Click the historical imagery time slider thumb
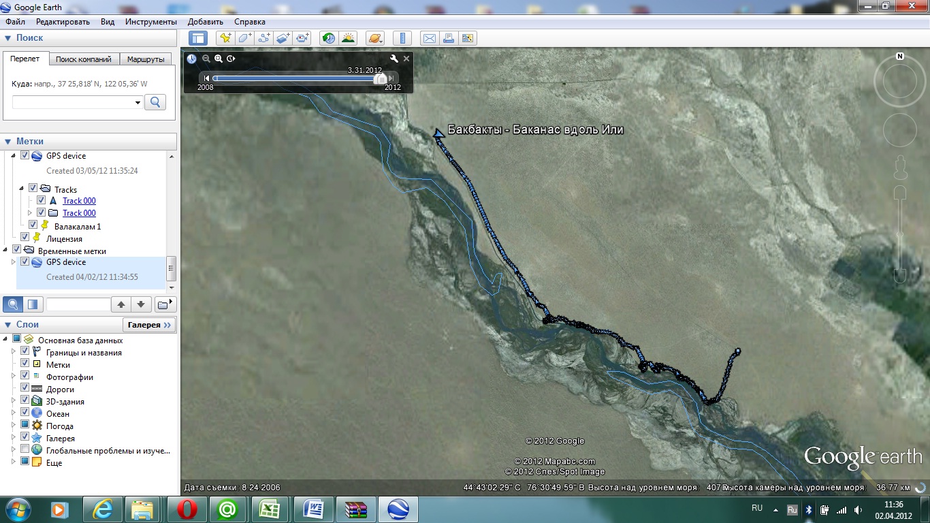The width and height of the screenshot is (930, 523). [x=381, y=78]
